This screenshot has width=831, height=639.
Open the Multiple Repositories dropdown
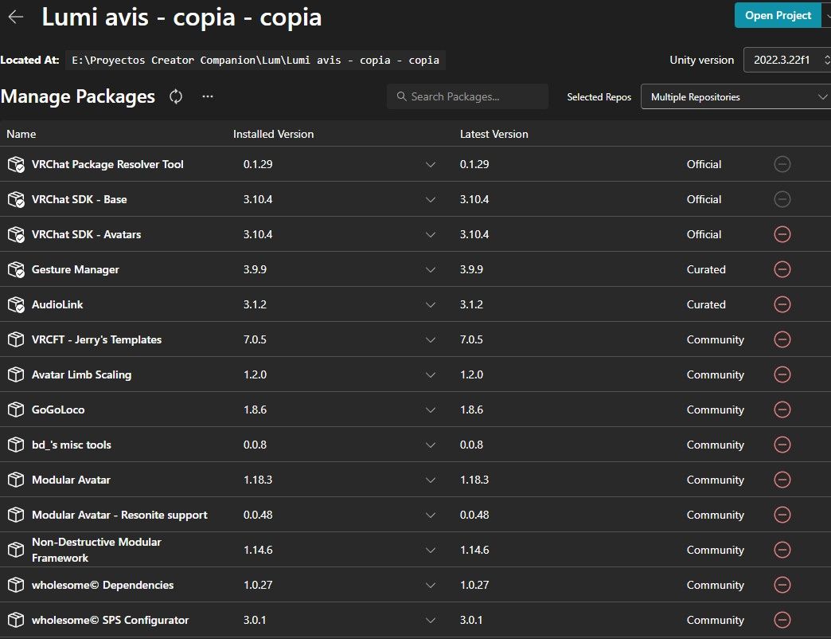[736, 96]
